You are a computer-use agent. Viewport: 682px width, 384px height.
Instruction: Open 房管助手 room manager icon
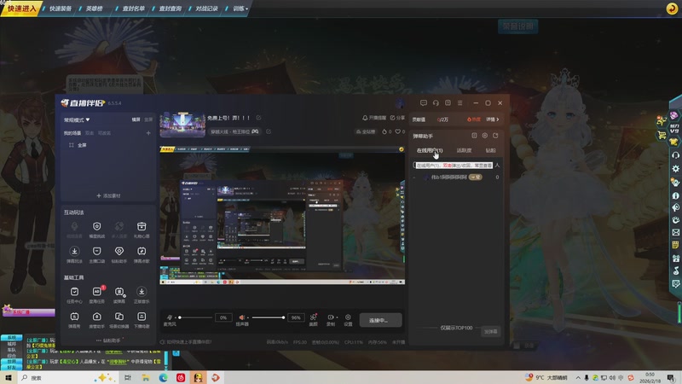click(96, 319)
